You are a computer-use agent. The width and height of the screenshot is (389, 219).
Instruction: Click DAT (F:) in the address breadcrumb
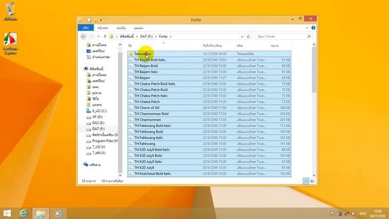point(146,36)
